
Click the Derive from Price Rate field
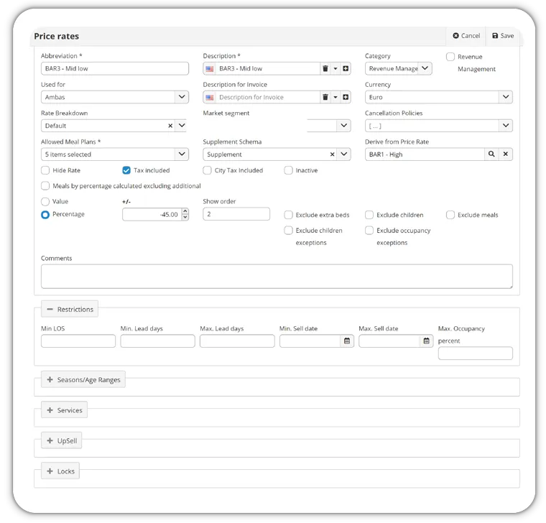click(425, 154)
